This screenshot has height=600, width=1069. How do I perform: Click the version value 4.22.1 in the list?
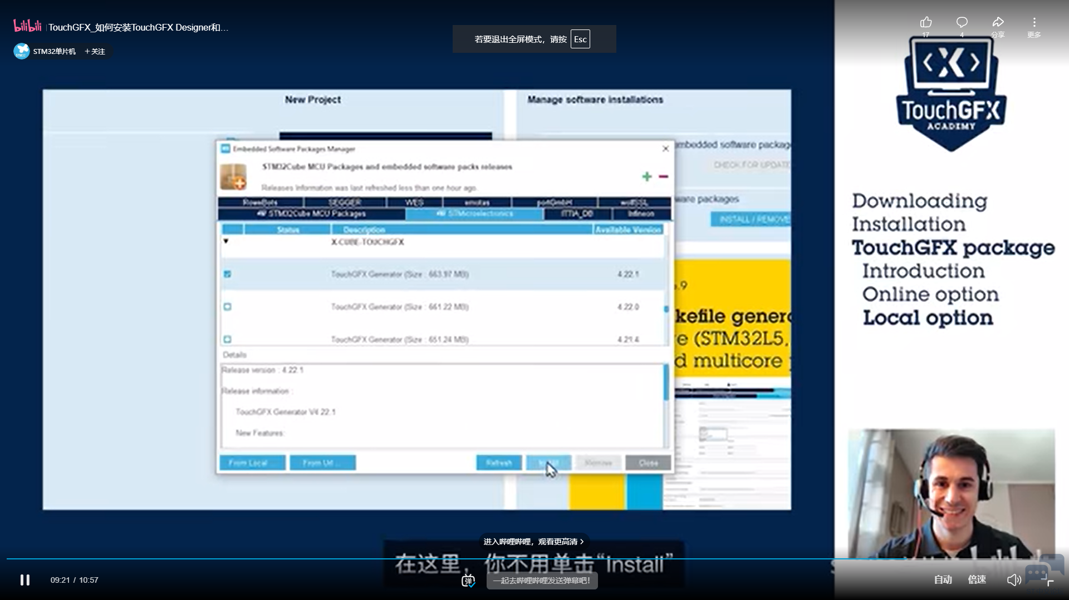click(628, 274)
